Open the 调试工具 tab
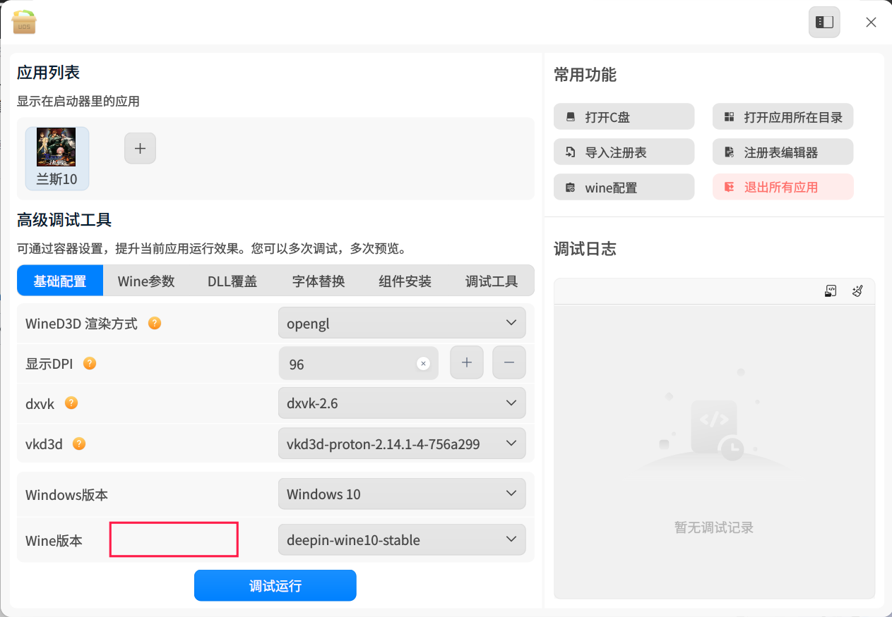892x617 pixels. [x=492, y=281]
